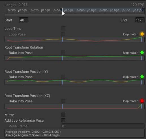Image resolution: width=146 pixels, height=139 pixels.
Task: Click the 0:060 mark on the timeline ruler
Action: pos(80,10)
